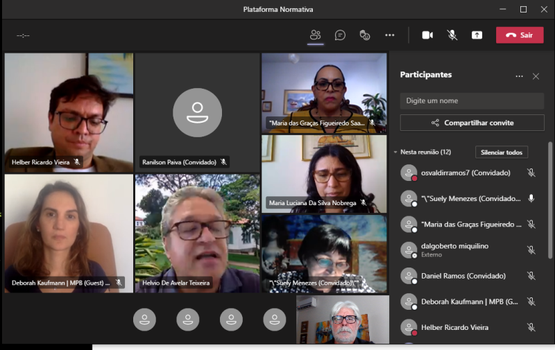Select Helber Ricardo Vieira video tile
Viewport: 555px width, 350px height.
[x=69, y=112]
